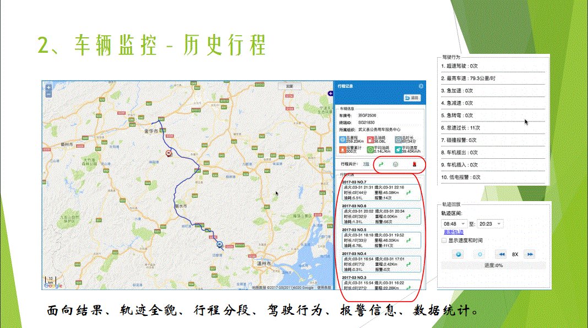Toggle the 显示速度和时间 checkbox
This screenshot has height=328, width=588.
pyautogui.click(x=444, y=241)
